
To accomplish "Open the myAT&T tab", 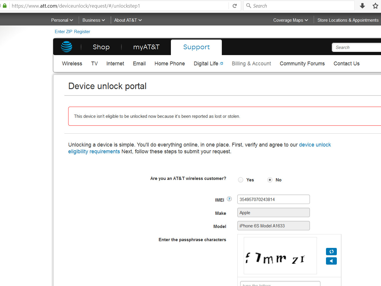I will (146, 47).
